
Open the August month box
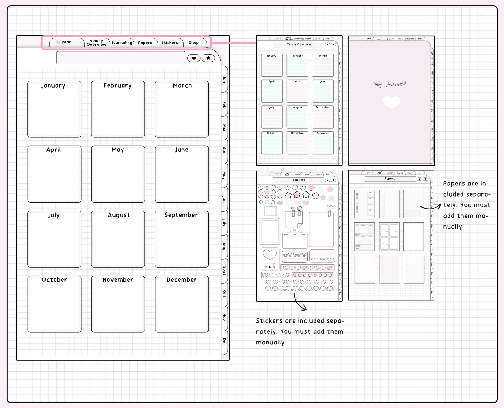click(x=118, y=239)
